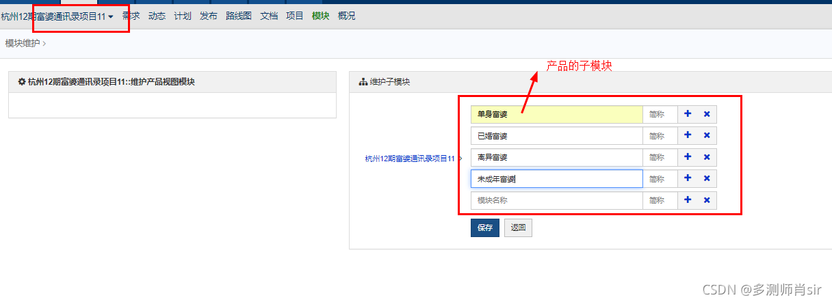Screen dimensions: 832x302
Task: Focus the empty 模块名称 field
Action: [557, 200]
